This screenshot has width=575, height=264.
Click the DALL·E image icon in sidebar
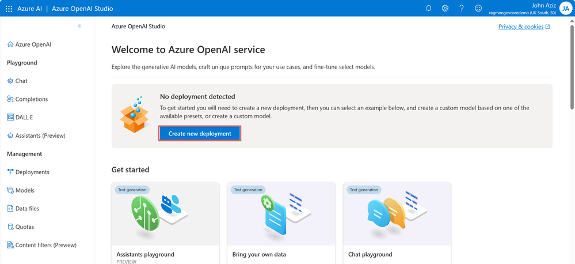pos(10,117)
